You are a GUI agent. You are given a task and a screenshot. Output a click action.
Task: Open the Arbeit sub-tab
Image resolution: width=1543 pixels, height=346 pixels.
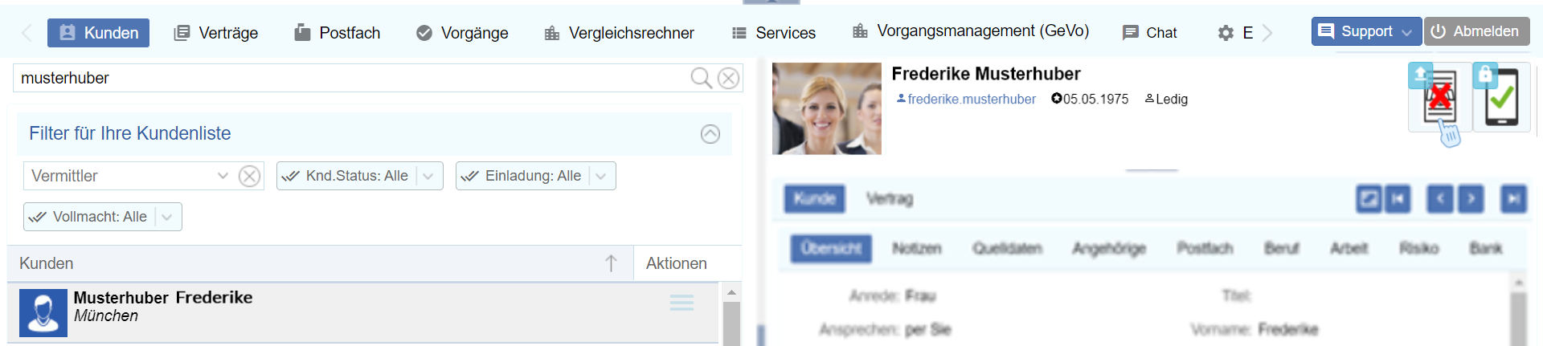click(x=1349, y=248)
